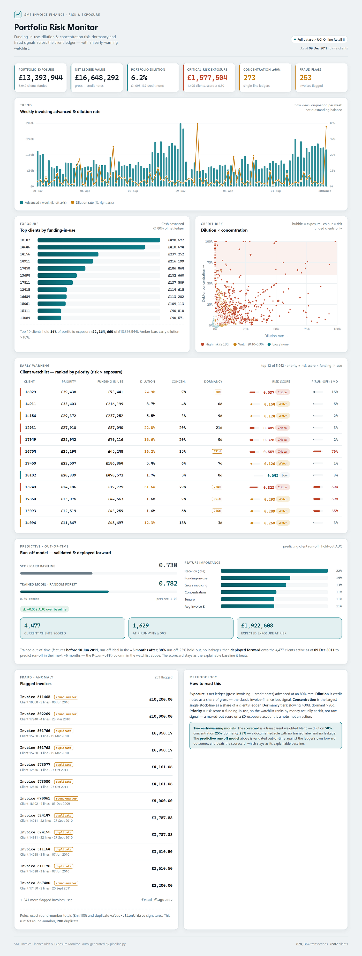This screenshot has width=362, height=956.
Task: Open the 1,629 At P(run-off) ≥ 50% tile
Action: point(181,628)
